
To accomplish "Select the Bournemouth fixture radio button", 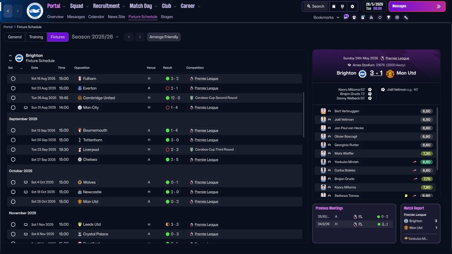I will pos(13,131).
